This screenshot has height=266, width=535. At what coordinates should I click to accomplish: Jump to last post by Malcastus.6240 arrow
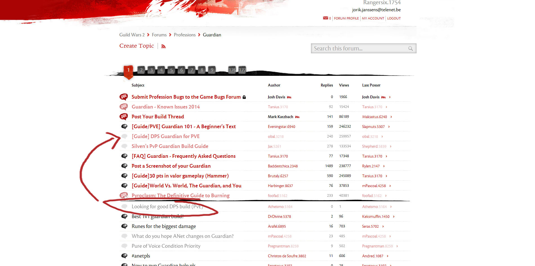(391, 117)
